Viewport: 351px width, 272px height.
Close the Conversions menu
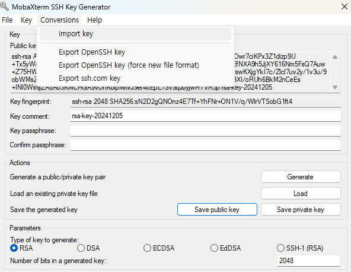[59, 20]
